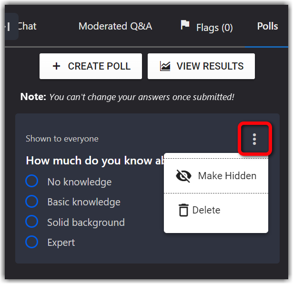This screenshot has height=284, width=293.
Task: Click the plus icon on Create Poll
Action: [x=56, y=66]
